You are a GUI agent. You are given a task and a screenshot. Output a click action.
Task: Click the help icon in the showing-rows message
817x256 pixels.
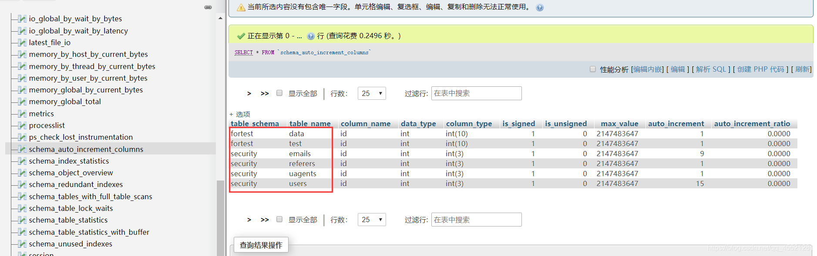pos(311,36)
